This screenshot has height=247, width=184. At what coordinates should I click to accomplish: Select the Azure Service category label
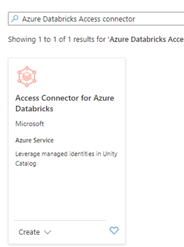[x=34, y=140]
